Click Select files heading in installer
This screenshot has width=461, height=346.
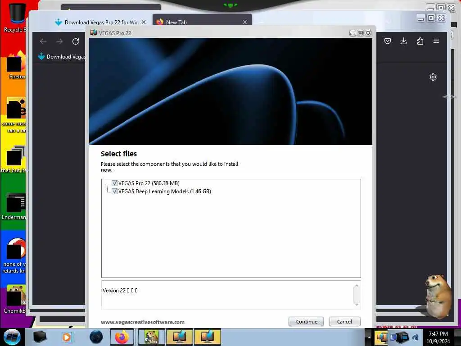(119, 154)
